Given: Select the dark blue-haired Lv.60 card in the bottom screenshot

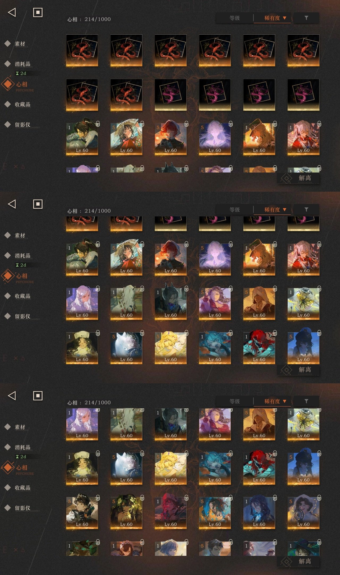Looking at the screenshot, I should coord(259,513).
